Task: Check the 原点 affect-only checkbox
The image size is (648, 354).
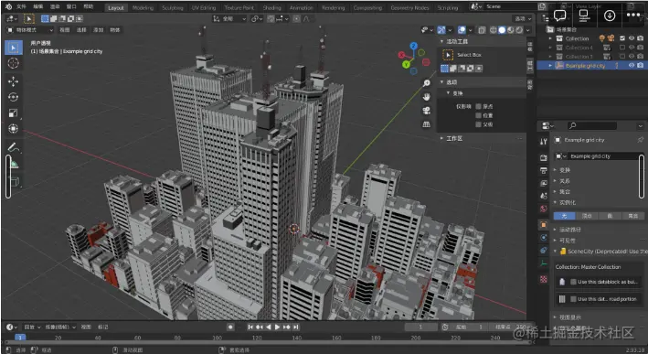Action: coord(479,106)
